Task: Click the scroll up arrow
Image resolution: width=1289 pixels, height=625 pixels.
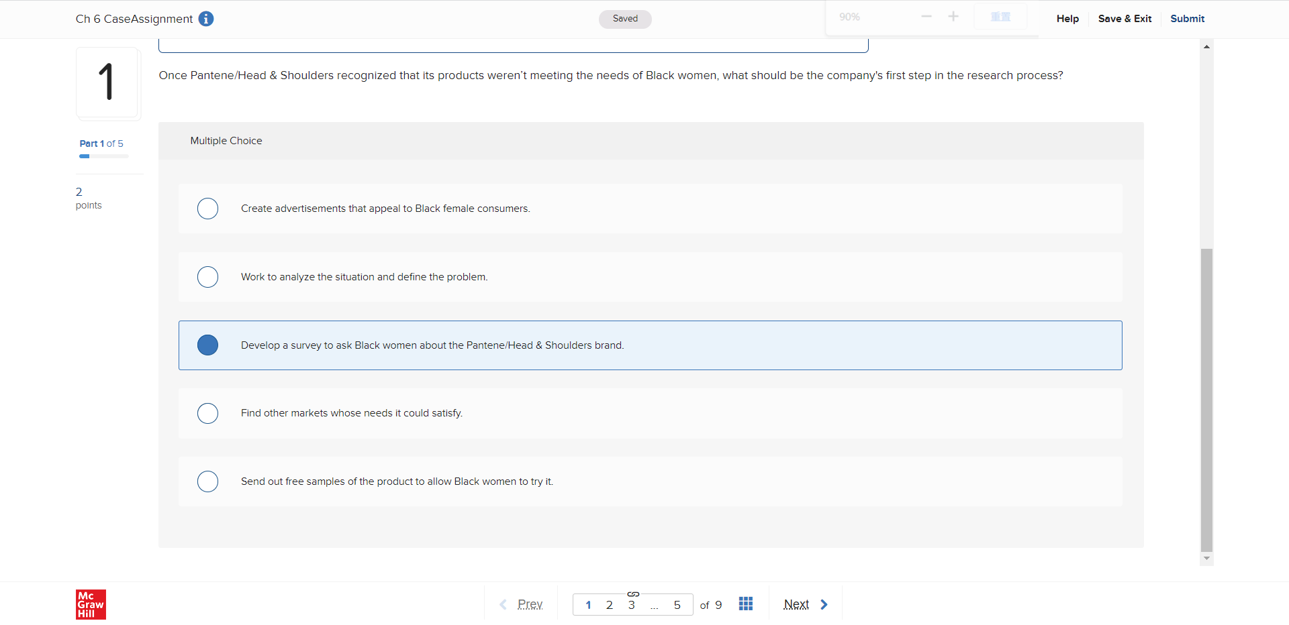Action: [1206, 46]
